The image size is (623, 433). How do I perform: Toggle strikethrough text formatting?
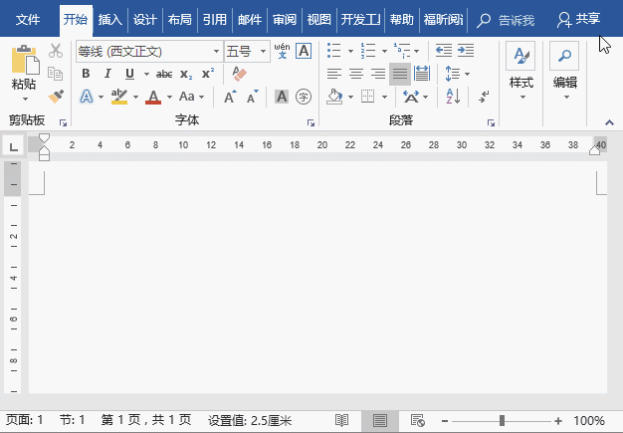click(x=164, y=73)
